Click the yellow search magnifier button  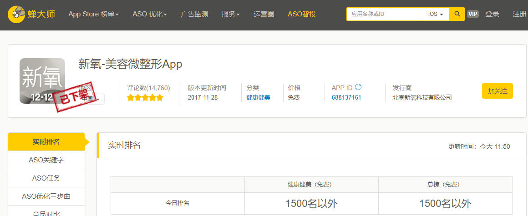[x=457, y=14]
